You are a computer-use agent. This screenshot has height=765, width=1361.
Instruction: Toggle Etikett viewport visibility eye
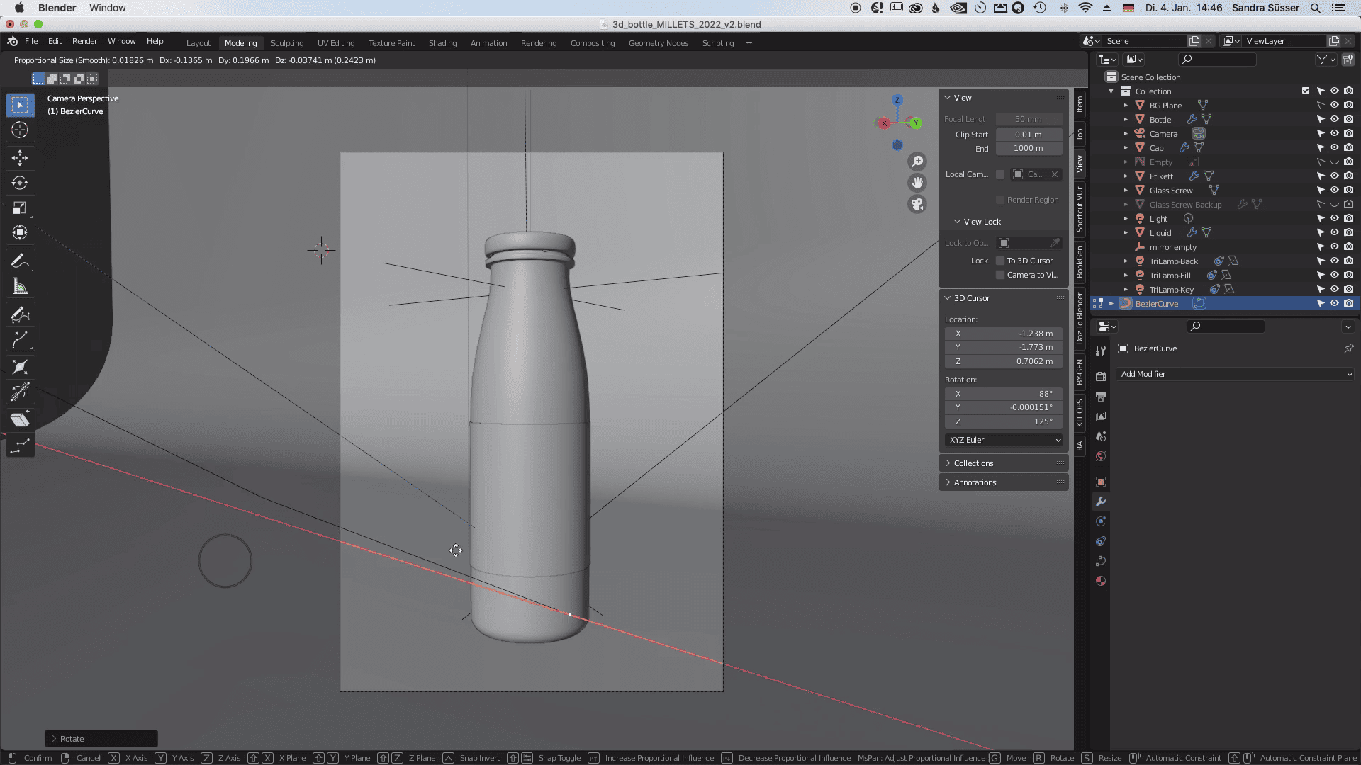tap(1334, 176)
